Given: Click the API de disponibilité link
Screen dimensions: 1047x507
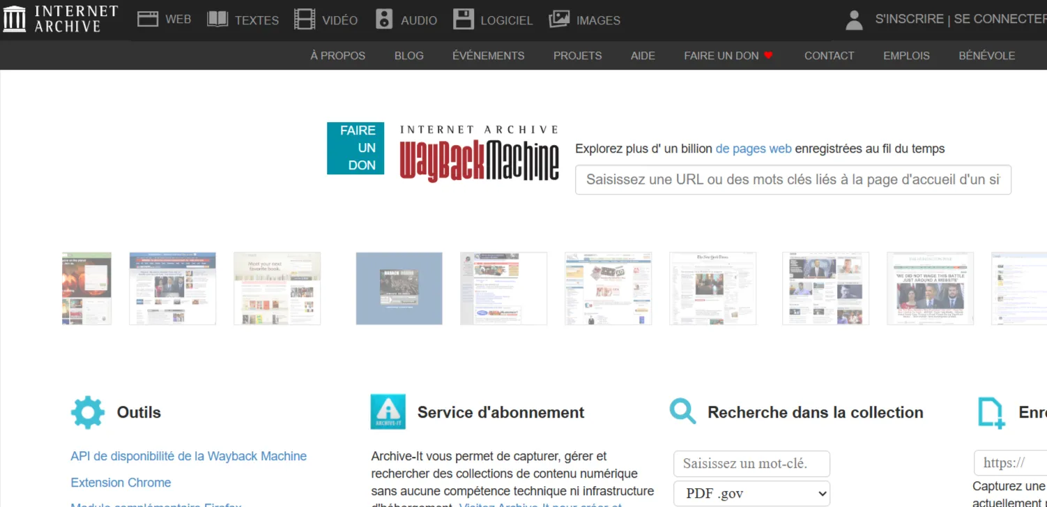Looking at the screenshot, I should pyautogui.click(x=188, y=455).
